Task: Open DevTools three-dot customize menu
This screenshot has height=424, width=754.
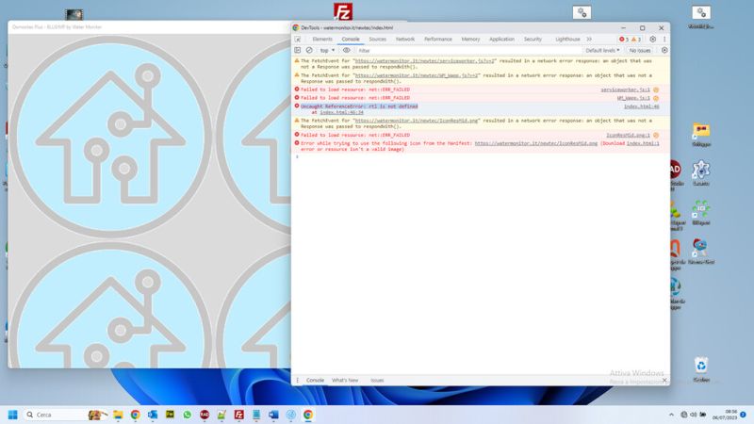Action: click(x=664, y=39)
